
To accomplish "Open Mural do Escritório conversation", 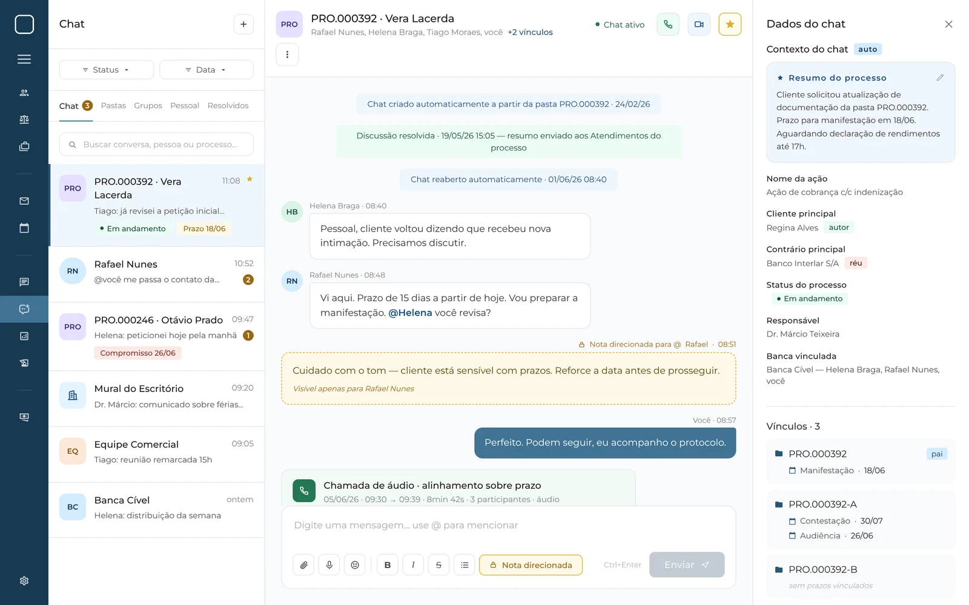I will [156, 398].
